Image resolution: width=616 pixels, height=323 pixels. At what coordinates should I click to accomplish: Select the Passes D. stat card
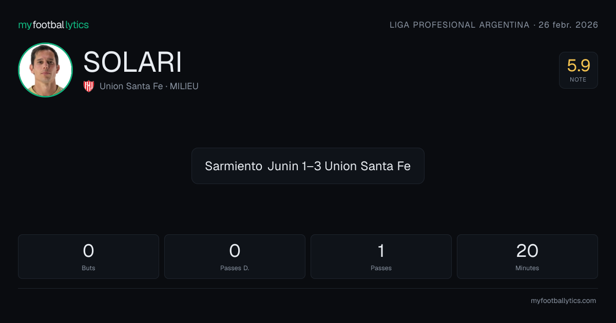point(235,256)
